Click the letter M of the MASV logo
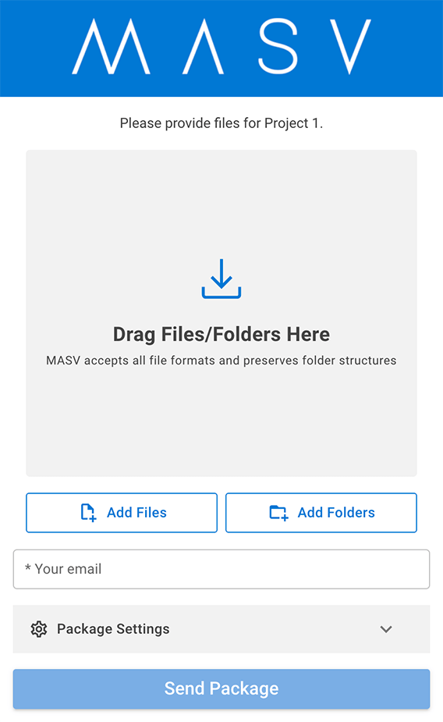Image resolution: width=443 pixels, height=722 pixels. [x=111, y=46]
